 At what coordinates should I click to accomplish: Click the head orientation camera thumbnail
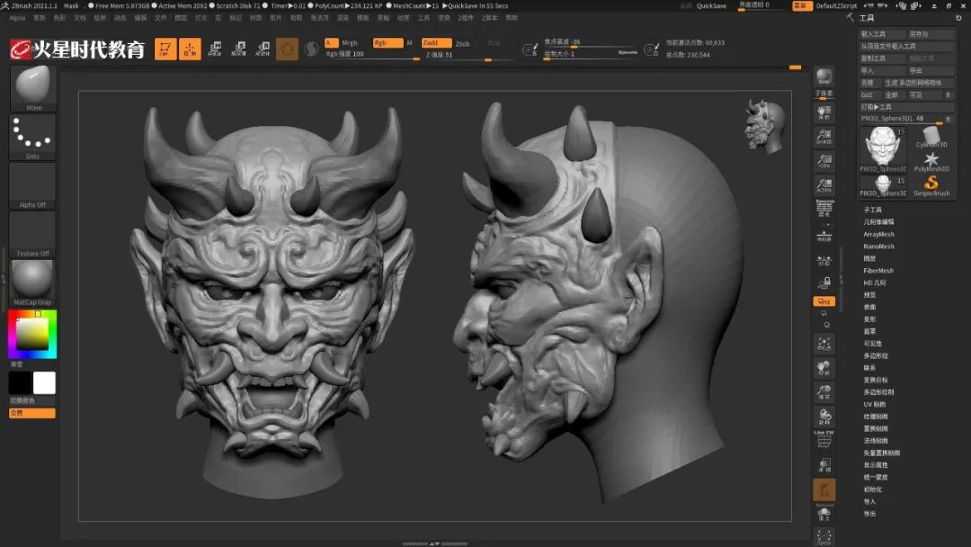tap(764, 126)
